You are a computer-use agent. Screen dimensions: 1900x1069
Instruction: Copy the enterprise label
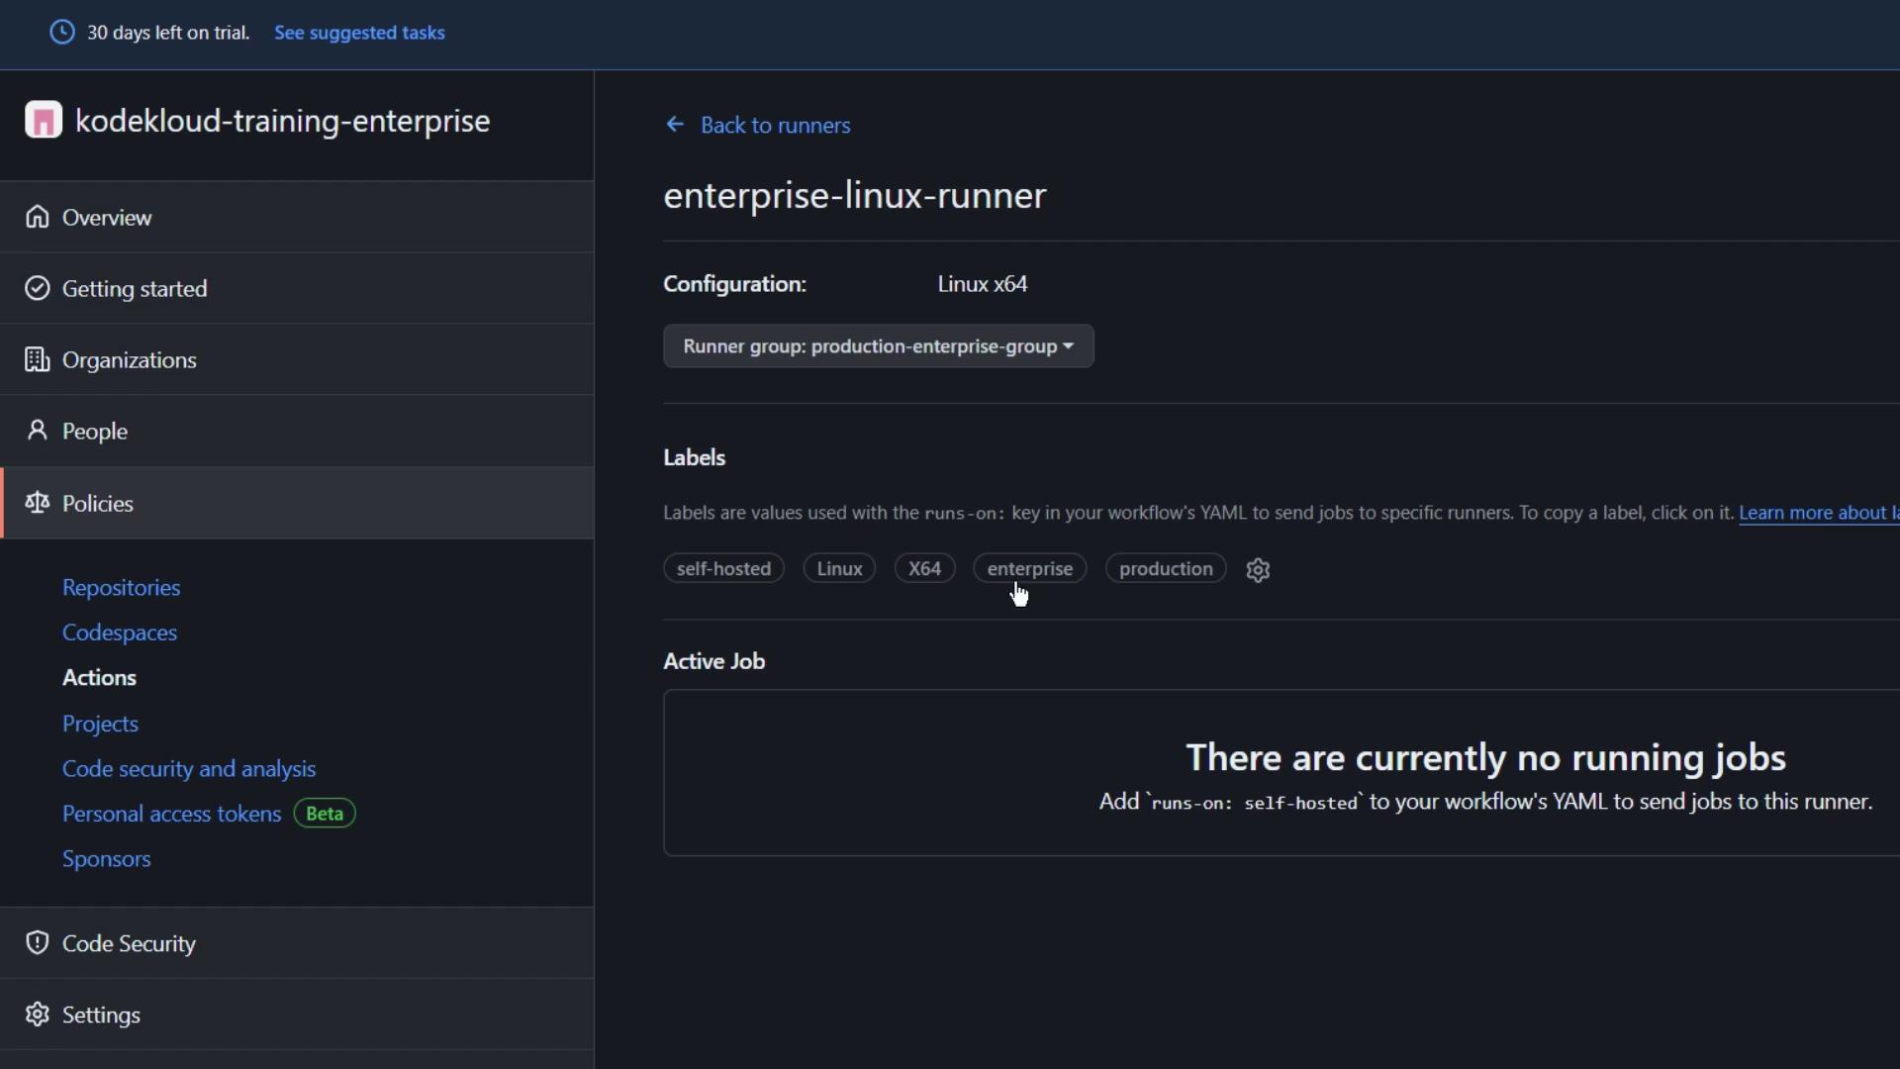1029,569
